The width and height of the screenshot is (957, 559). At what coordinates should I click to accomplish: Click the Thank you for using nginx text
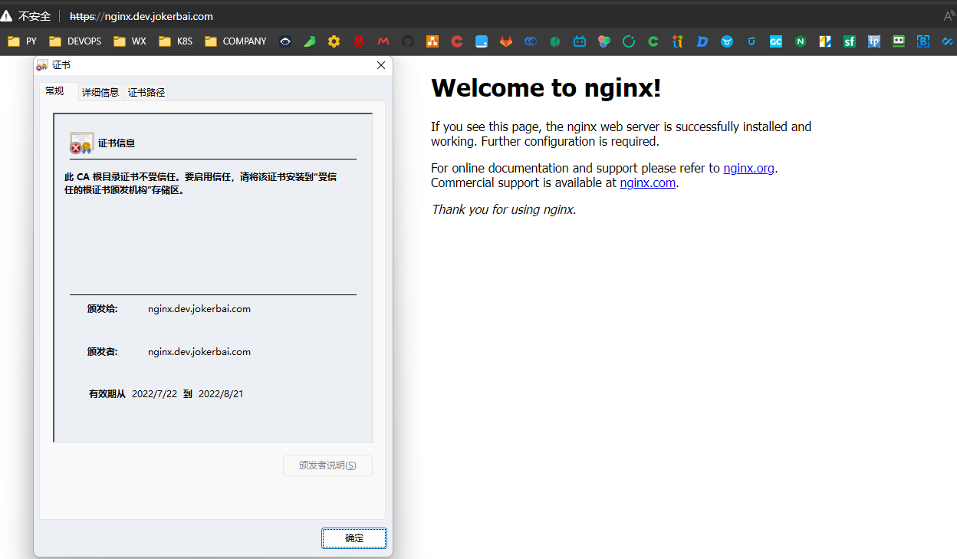pos(504,209)
